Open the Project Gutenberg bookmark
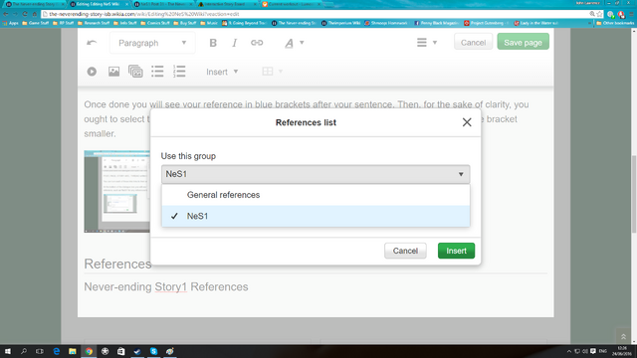This screenshot has height=358, width=637. click(486, 23)
